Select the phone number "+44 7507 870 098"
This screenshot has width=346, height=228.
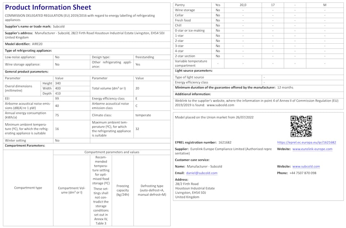[x=303, y=173]
